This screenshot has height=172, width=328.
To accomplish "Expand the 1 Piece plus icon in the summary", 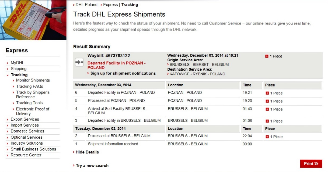I will [267, 56].
